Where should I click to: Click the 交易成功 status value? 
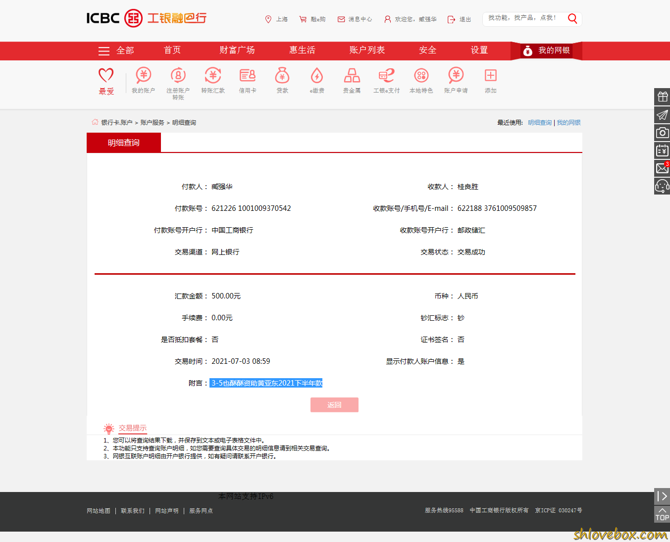pyautogui.click(x=471, y=252)
